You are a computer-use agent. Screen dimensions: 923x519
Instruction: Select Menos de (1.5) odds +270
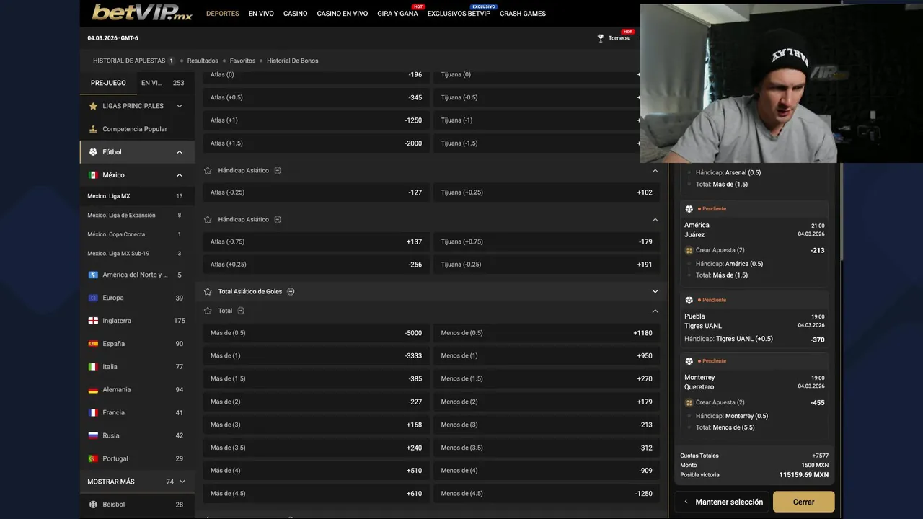[x=547, y=378]
